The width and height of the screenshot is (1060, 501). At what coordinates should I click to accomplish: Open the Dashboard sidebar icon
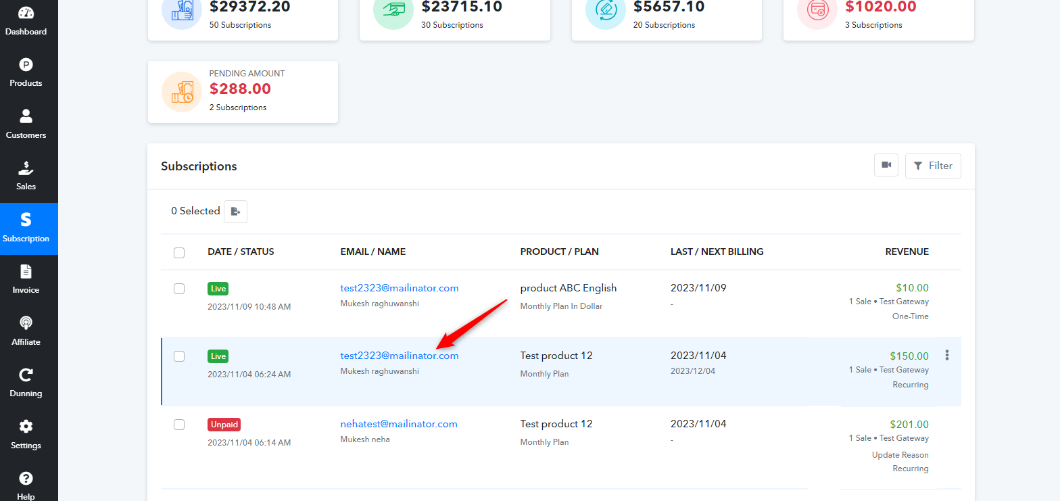26,13
